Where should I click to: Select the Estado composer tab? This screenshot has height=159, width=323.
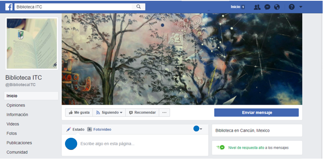coord(78,129)
